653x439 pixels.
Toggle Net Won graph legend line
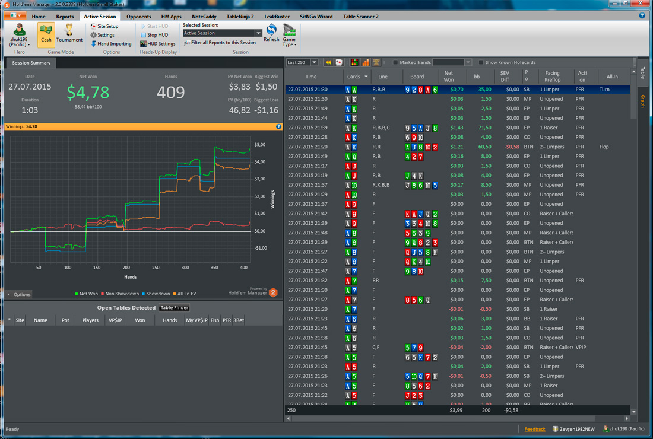tap(86, 294)
